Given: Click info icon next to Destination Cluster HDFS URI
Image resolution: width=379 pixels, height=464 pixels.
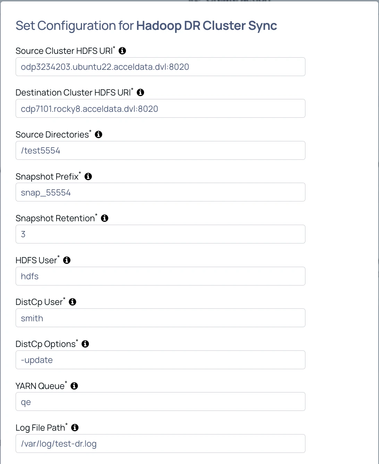Looking at the screenshot, I should pyautogui.click(x=140, y=92).
